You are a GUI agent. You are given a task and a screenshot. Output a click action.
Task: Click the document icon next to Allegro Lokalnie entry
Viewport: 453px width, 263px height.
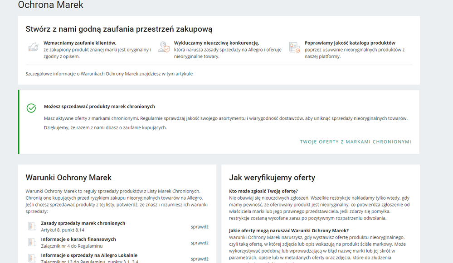coord(31,258)
